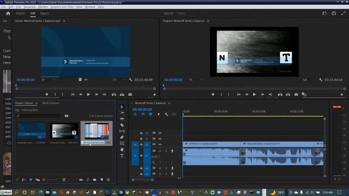The image size is (349, 196).
Task: Open the Window menu
Action: click(x=90, y=7)
